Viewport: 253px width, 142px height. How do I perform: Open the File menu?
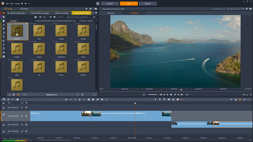click(7, 3)
